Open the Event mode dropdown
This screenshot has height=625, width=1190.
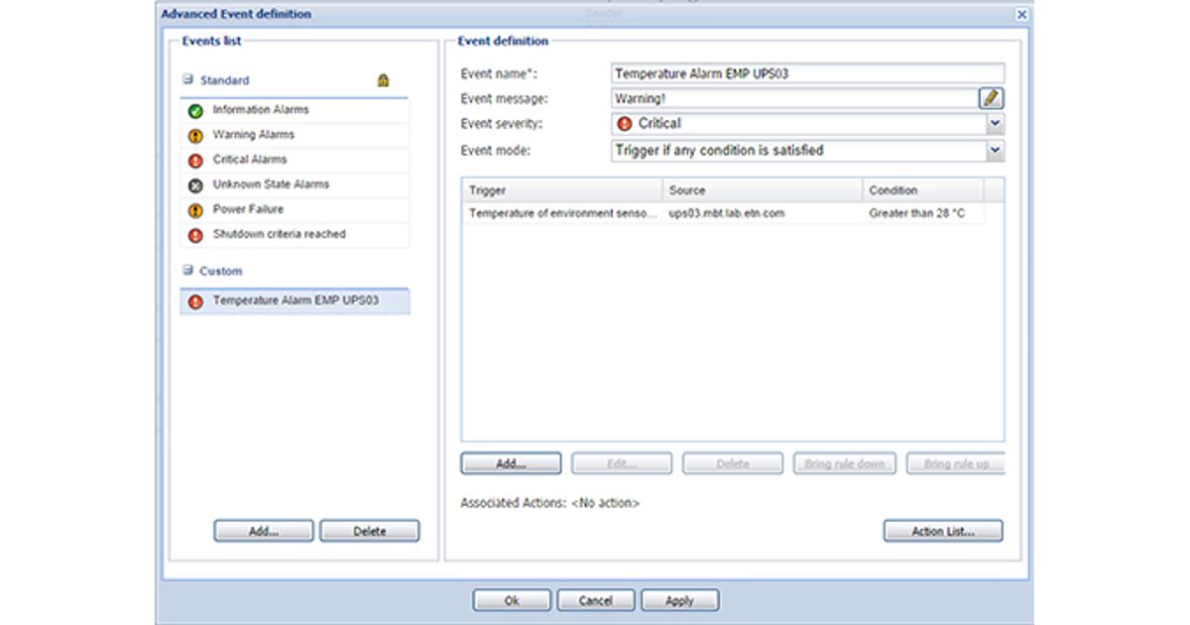tap(995, 151)
